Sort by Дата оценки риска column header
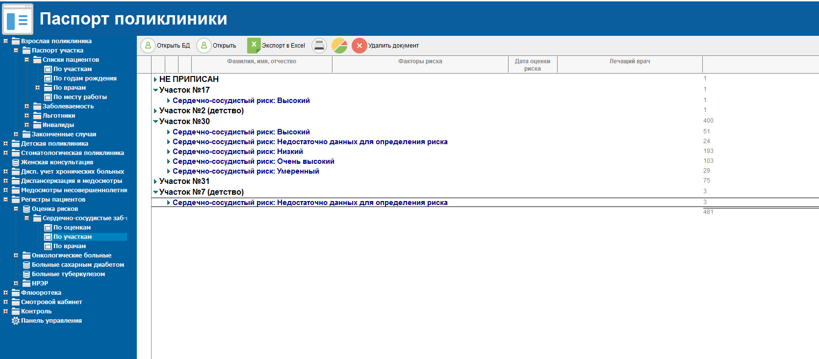Viewport: 819px width, 359px height. [533, 65]
